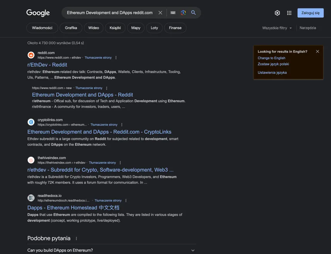
Task: Click Tłumaczenie strony for cryptolinks.com result
Action: point(104,125)
